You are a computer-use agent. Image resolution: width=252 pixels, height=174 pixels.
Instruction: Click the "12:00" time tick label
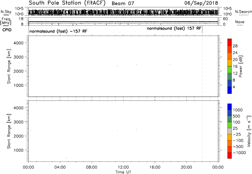click(x=123, y=167)
